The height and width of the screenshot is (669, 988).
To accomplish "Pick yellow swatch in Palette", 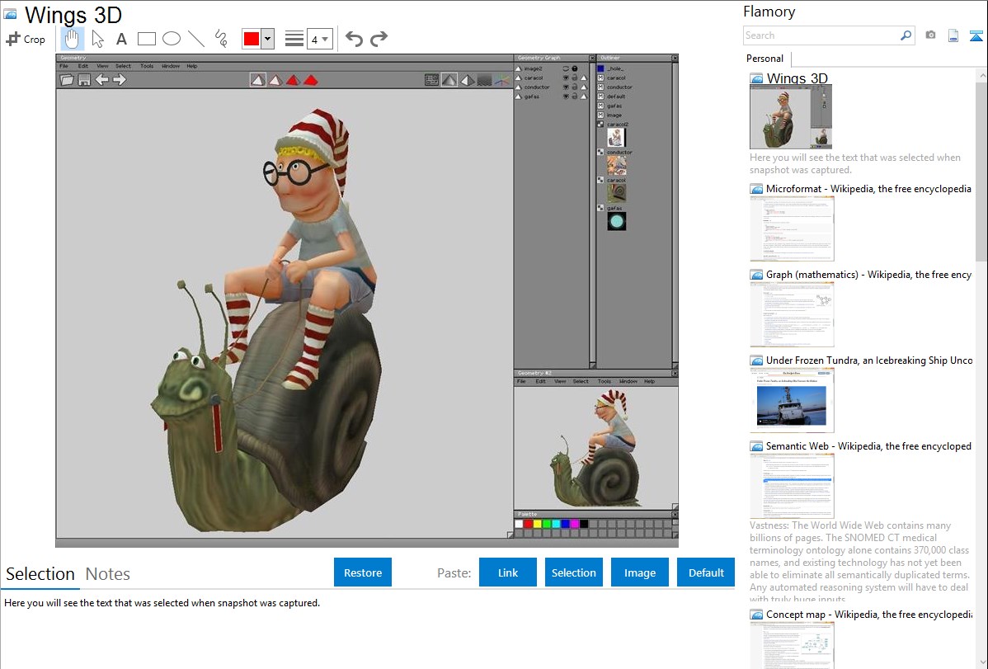I will coord(538,524).
